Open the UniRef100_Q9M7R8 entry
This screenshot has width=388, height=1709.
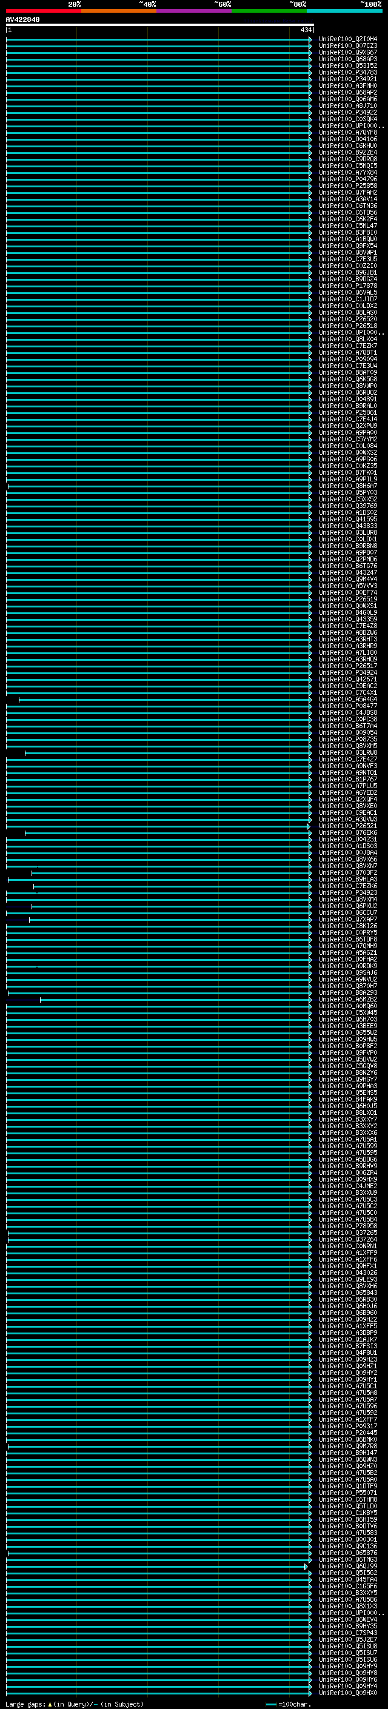click(x=348, y=1446)
